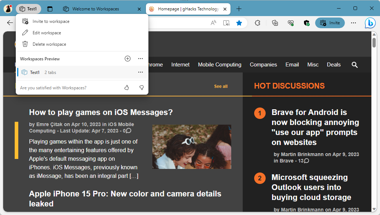
Task: Open the gHacks site search
Action: coord(354,65)
